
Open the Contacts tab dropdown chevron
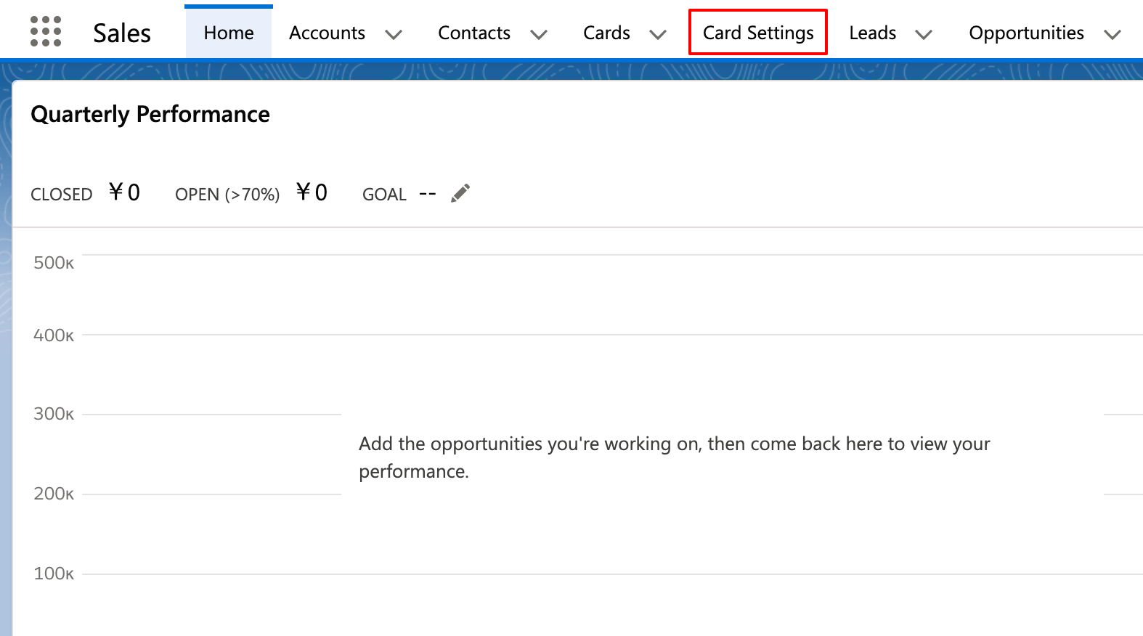tap(539, 34)
